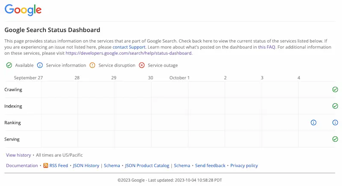This screenshot has width=342, height=186.
Task: Open the View history link
Action: click(x=18, y=155)
